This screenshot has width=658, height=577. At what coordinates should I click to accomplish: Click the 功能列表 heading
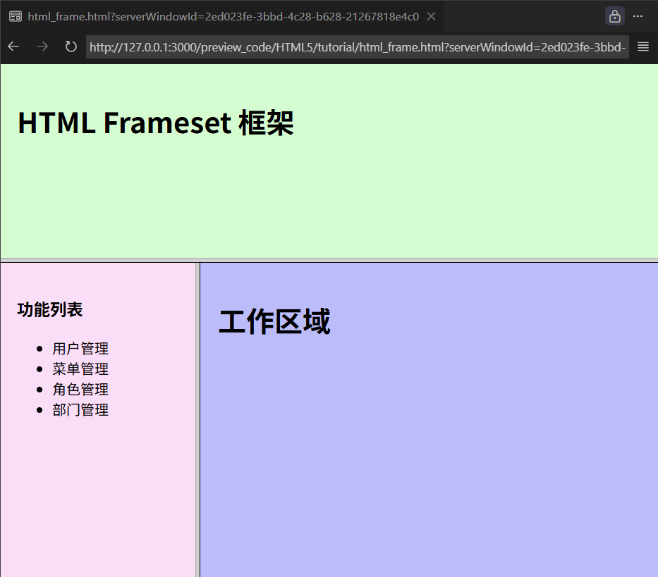click(x=50, y=309)
